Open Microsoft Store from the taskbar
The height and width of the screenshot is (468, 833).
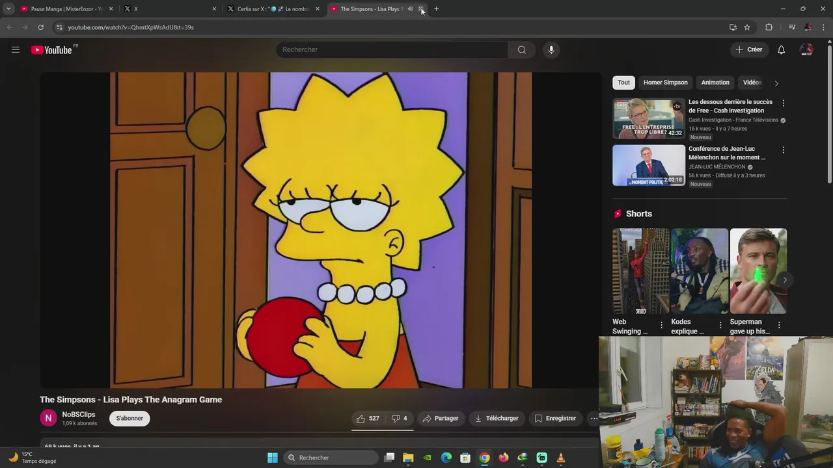point(465,458)
